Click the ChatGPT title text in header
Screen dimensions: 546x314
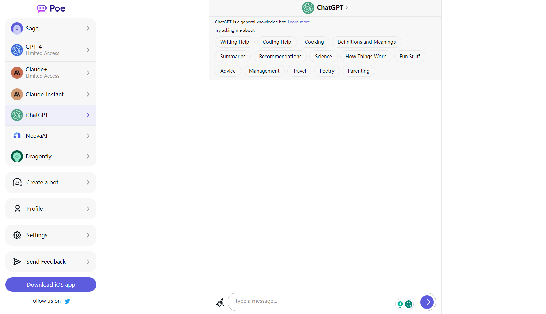pyautogui.click(x=330, y=8)
